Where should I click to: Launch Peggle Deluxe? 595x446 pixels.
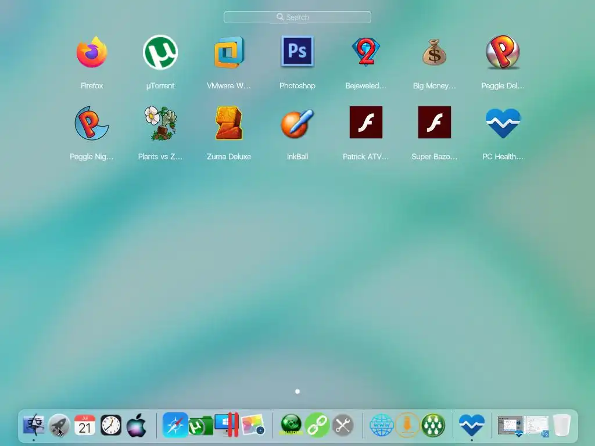(x=503, y=52)
